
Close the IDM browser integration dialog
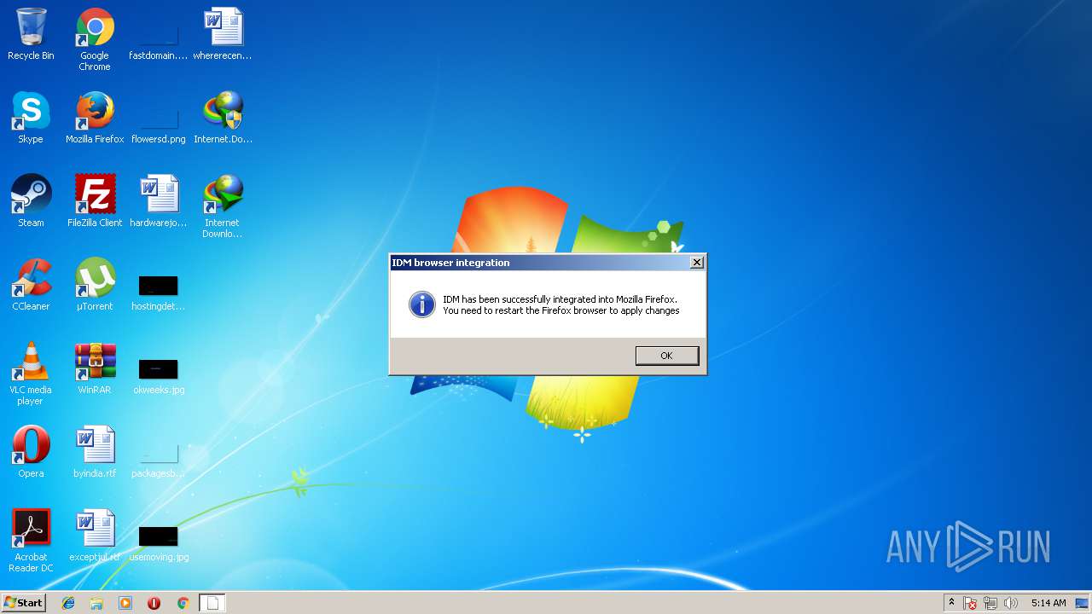pos(697,263)
